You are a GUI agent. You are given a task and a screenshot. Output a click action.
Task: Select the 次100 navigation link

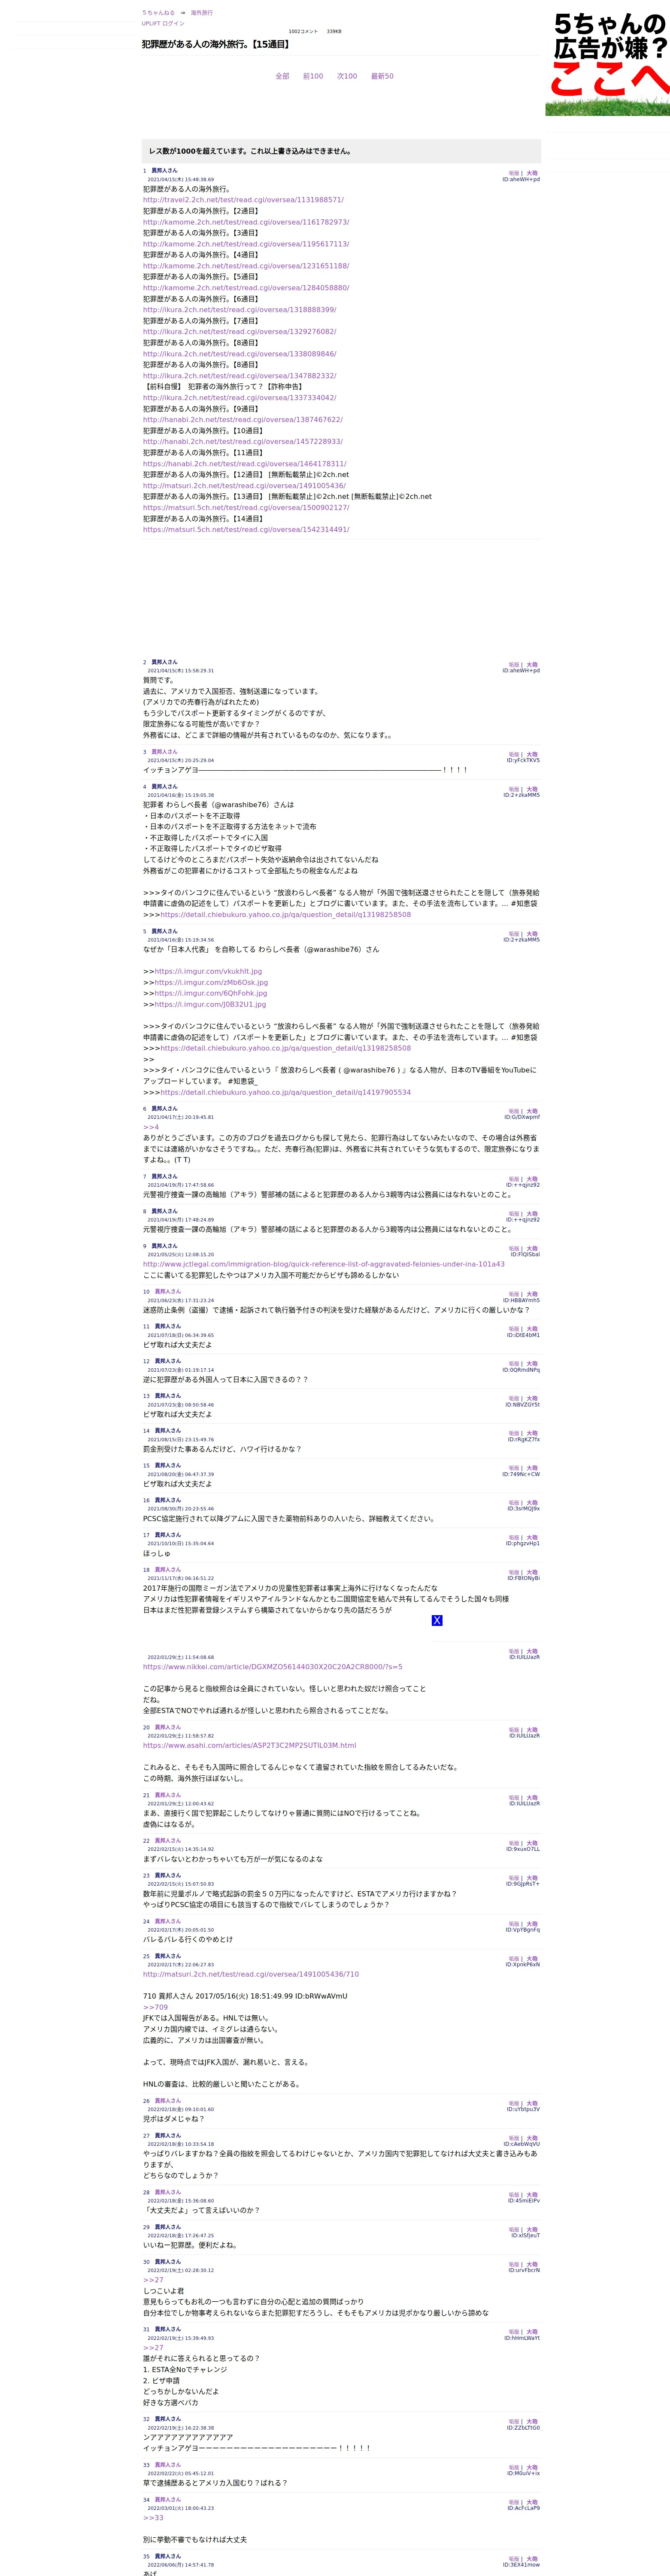click(347, 76)
